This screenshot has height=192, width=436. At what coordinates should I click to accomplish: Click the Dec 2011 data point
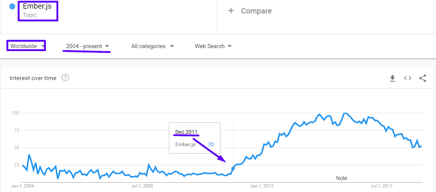(233, 168)
